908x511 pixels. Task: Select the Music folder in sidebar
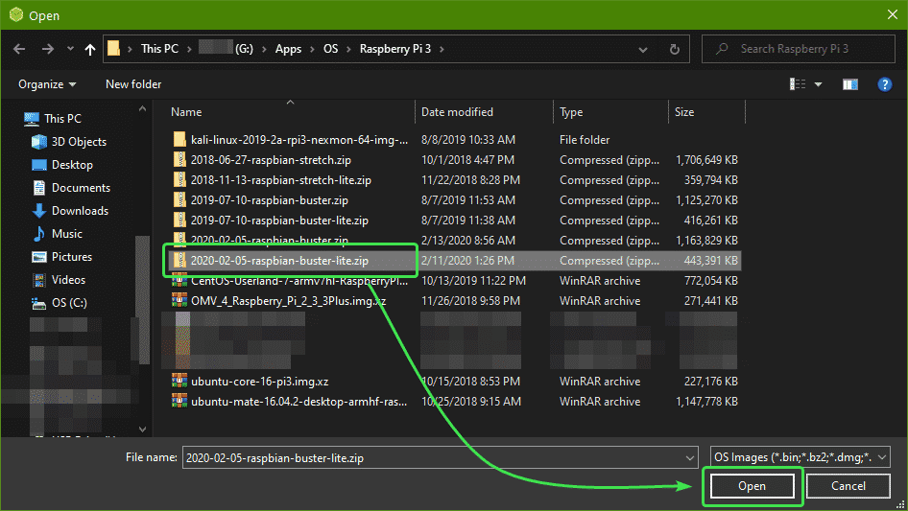click(66, 234)
